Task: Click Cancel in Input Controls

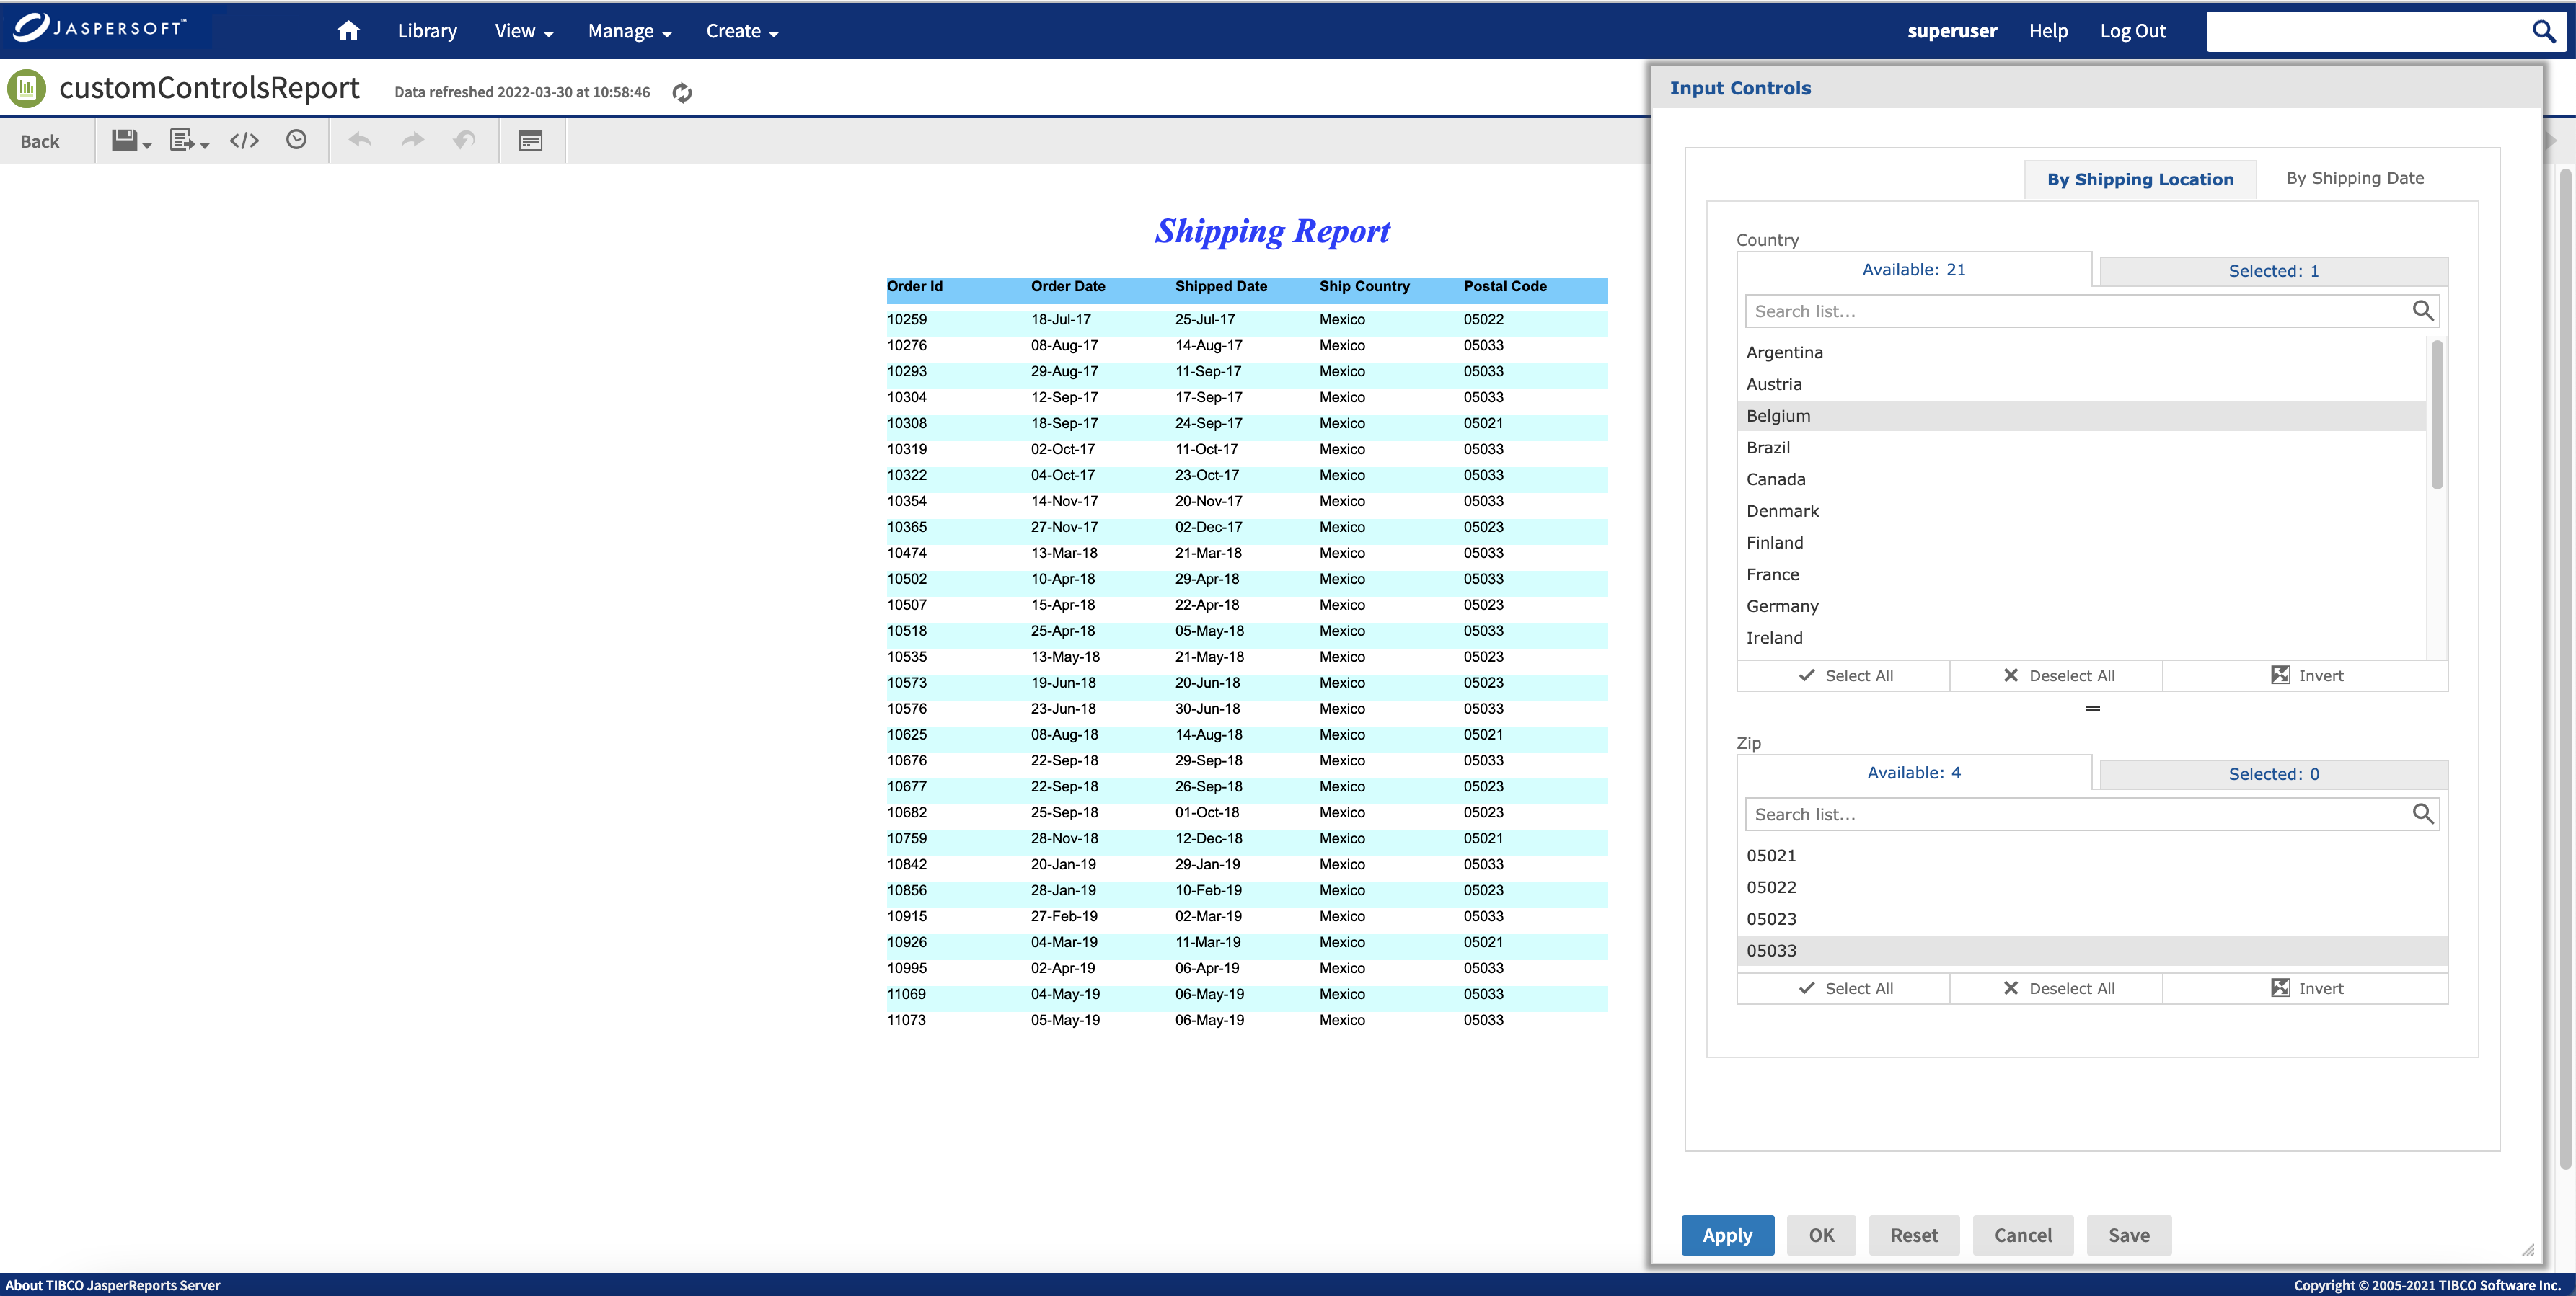Action: (x=2023, y=1235)
